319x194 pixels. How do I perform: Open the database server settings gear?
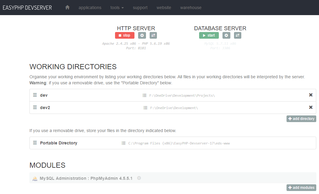[x=226, y=35]
